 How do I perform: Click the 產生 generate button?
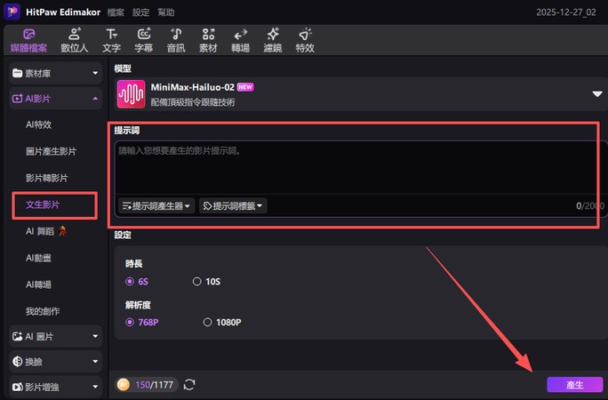(x=574, y=385)
